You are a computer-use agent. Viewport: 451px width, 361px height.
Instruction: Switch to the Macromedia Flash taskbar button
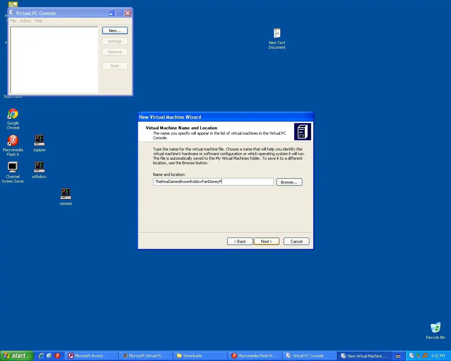[255, 356]
